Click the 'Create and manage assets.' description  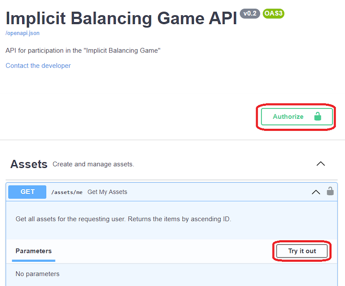click(93, 164)
